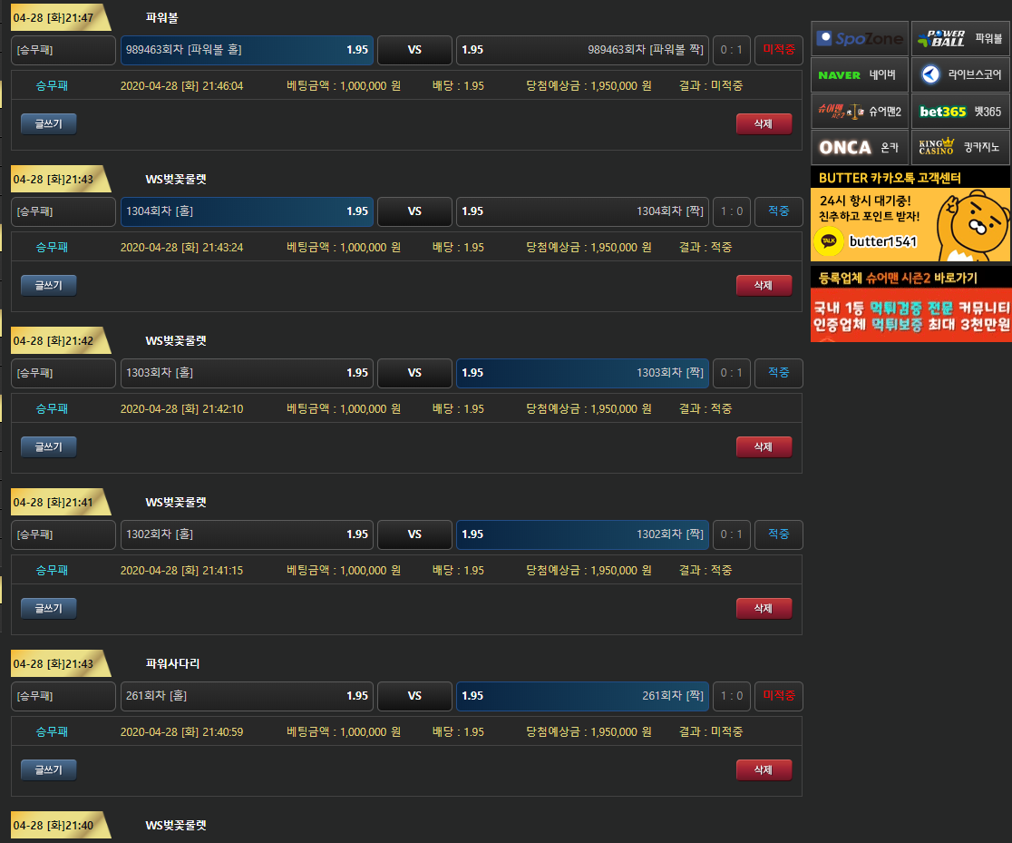Open the ONCA 온카 shortcut
This screenshot has width=1012, height=843.
coord(859,147)
